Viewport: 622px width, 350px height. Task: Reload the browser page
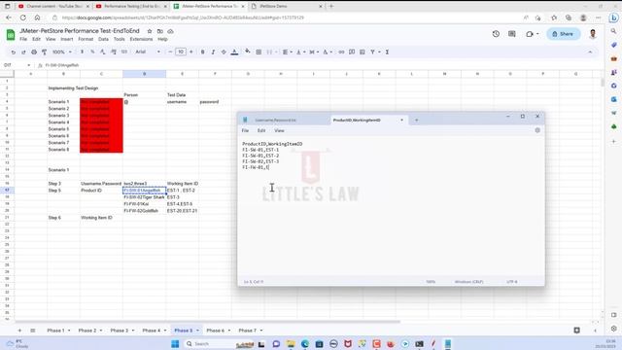23,17
